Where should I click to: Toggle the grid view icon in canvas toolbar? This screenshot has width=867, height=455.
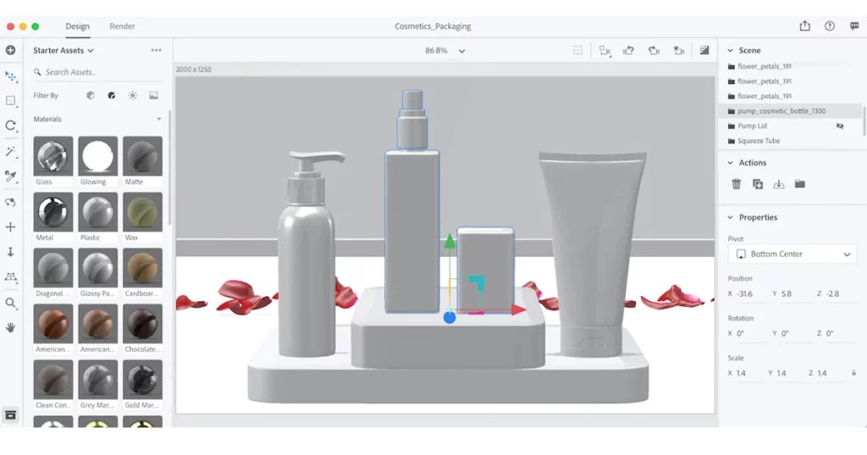coord(577,50)
